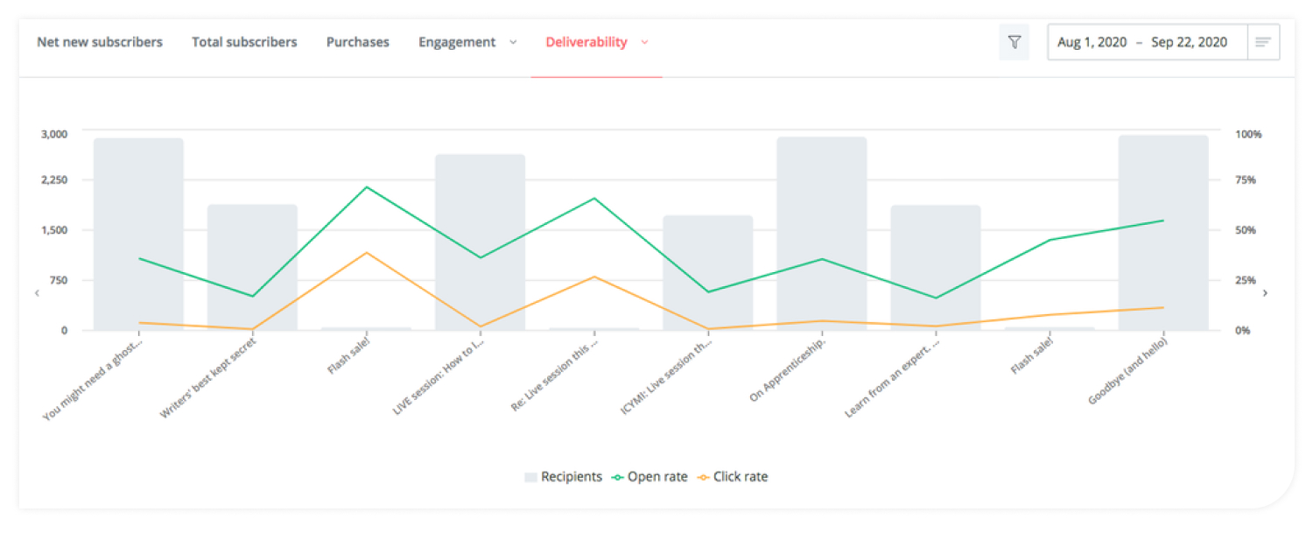This screenshot has height=533, width=1313.
Task: Open the filter options
Action: point(1015,41)
